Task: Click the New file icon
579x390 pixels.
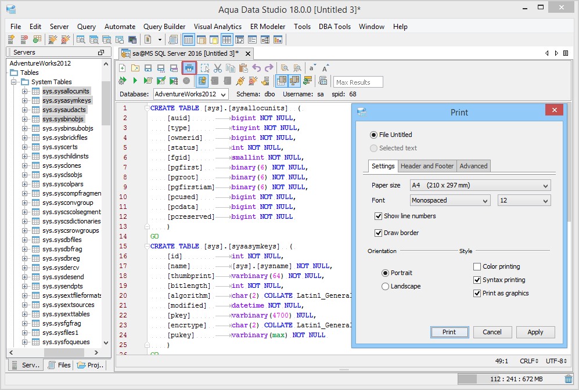Action: pyautogui.click(x=123, y=68)
